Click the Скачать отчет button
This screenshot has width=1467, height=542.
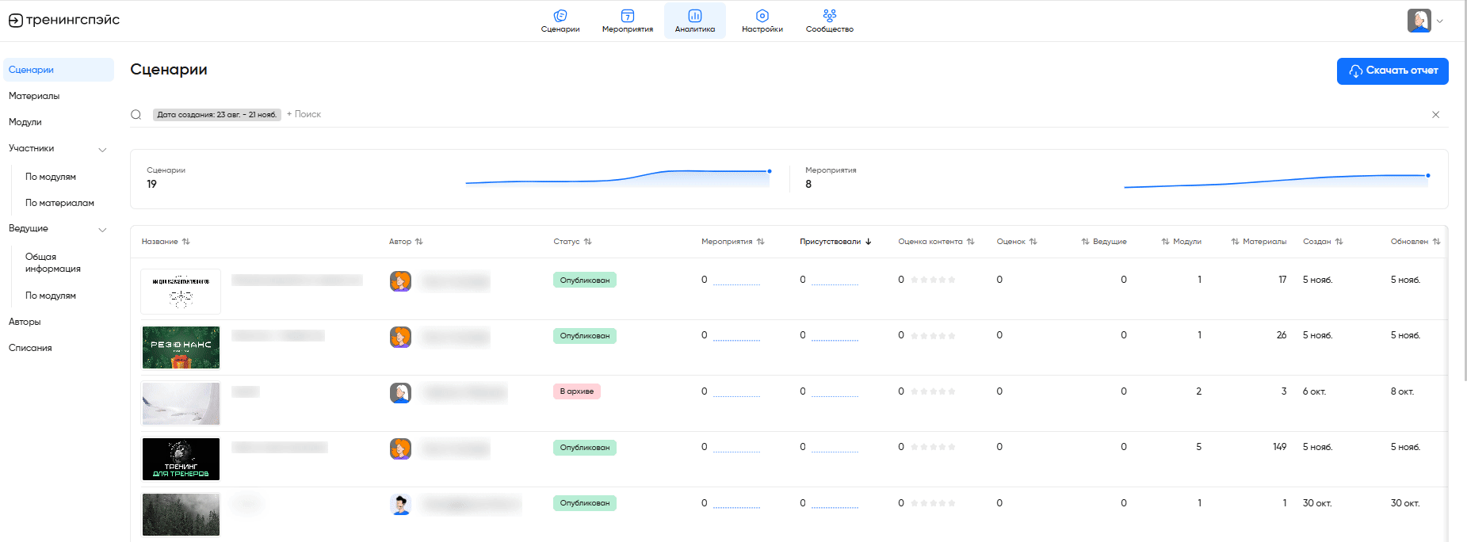[1392, 71]
